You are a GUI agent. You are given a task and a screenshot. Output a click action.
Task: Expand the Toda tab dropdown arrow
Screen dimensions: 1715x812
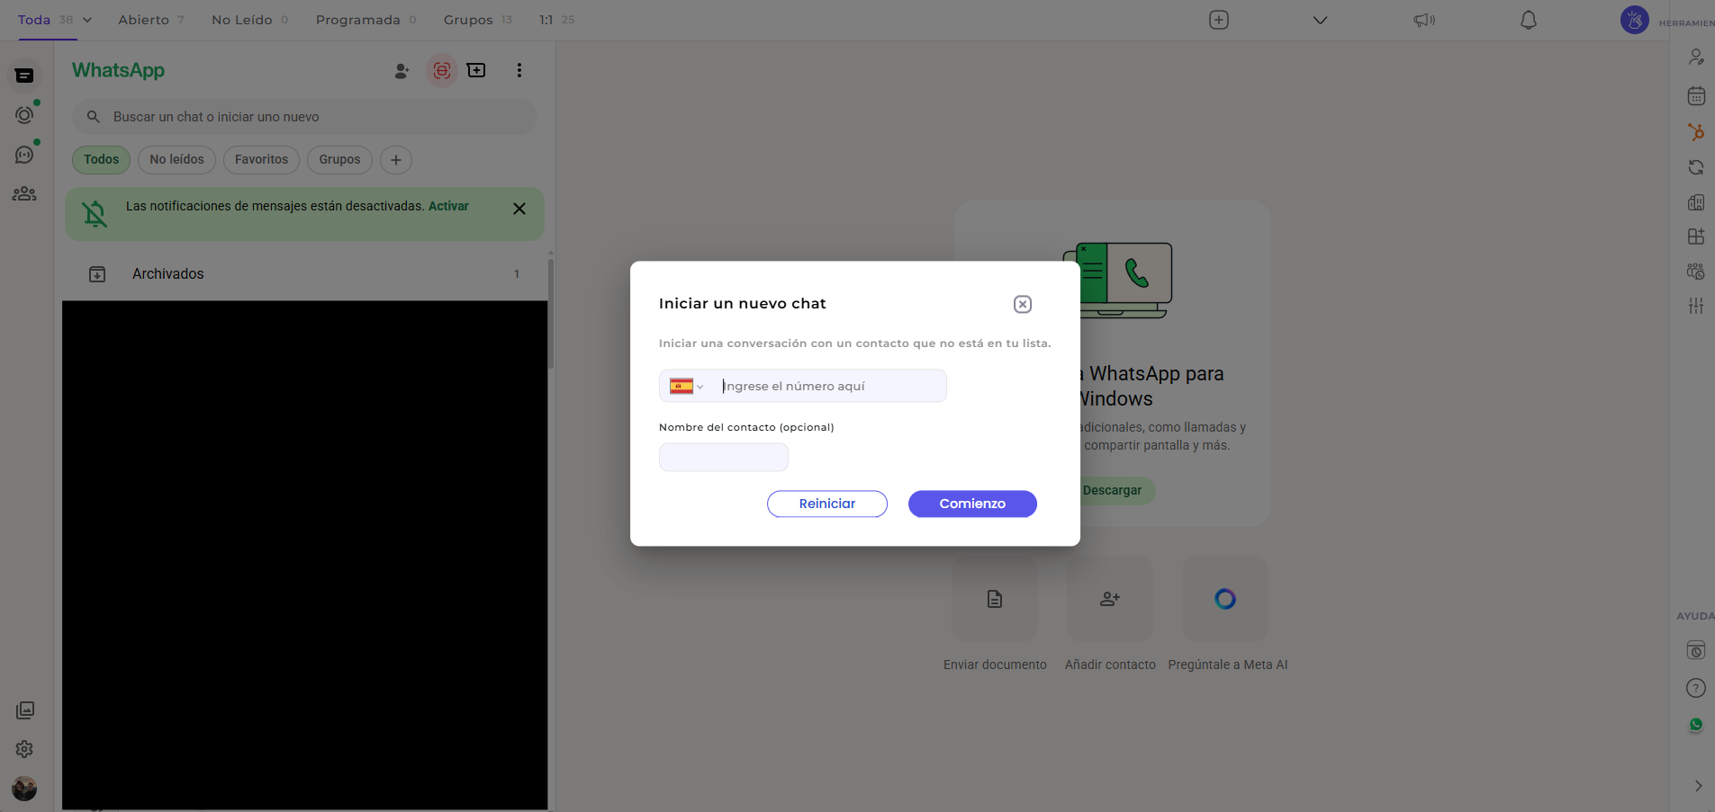point(87,20)
